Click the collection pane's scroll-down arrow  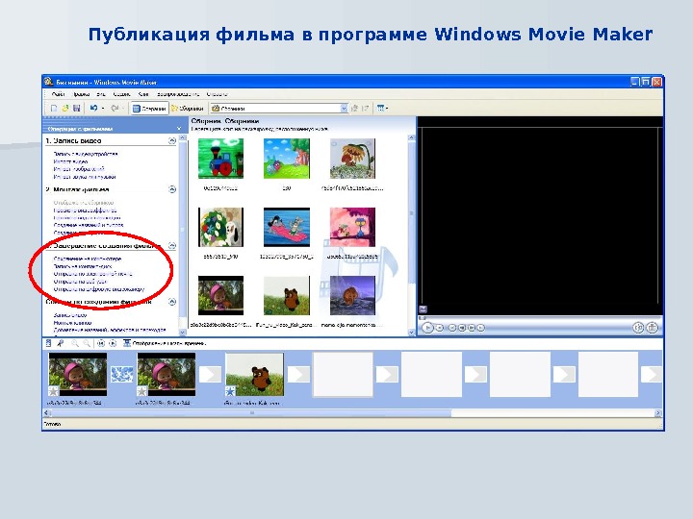(412, 333)
